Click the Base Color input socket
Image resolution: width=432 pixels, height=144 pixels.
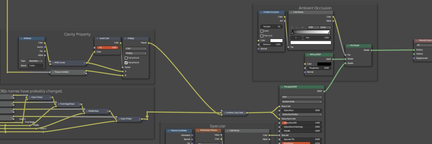[x=280, y=106]
